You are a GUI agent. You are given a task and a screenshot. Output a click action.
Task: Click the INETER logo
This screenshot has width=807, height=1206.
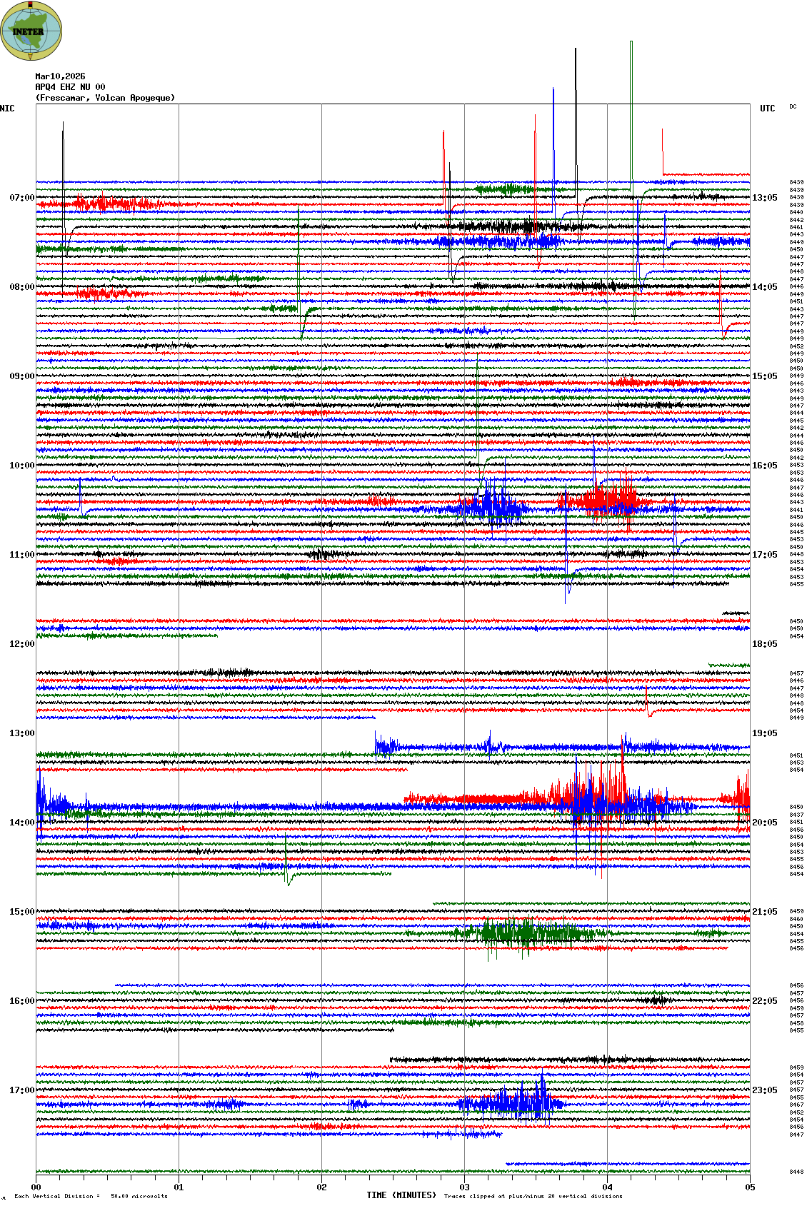31,31
